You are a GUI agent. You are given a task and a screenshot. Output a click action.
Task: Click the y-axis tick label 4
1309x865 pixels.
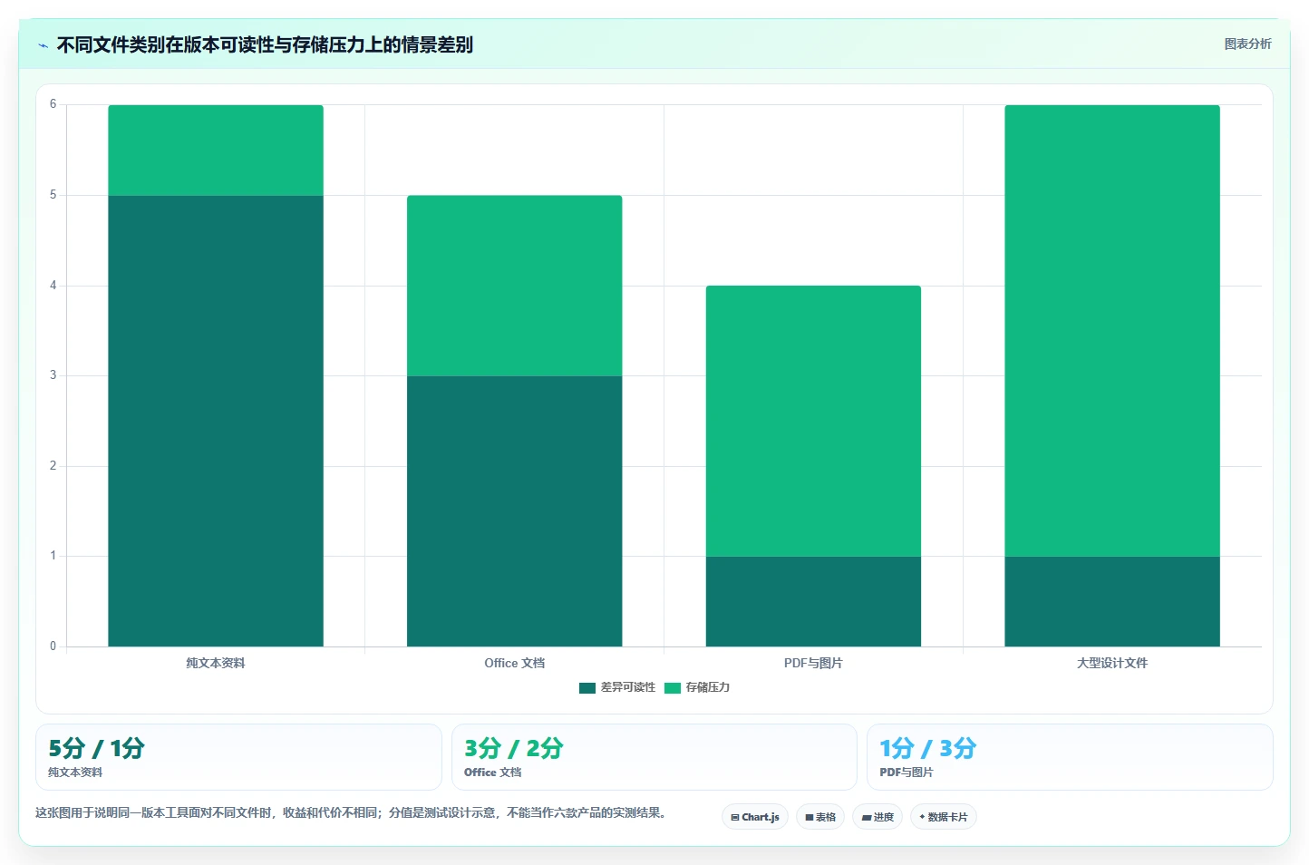tap(53, 286)
